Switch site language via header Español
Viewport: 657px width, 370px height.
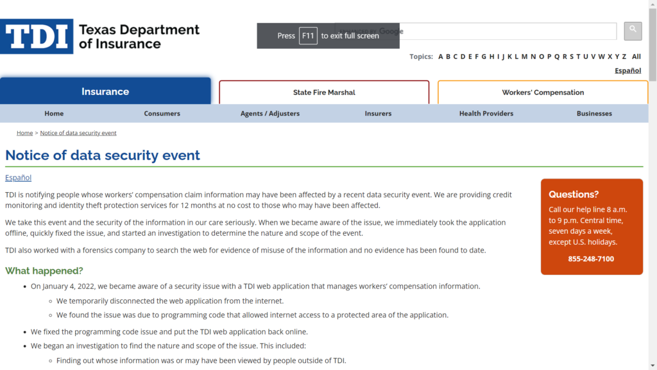627,71
